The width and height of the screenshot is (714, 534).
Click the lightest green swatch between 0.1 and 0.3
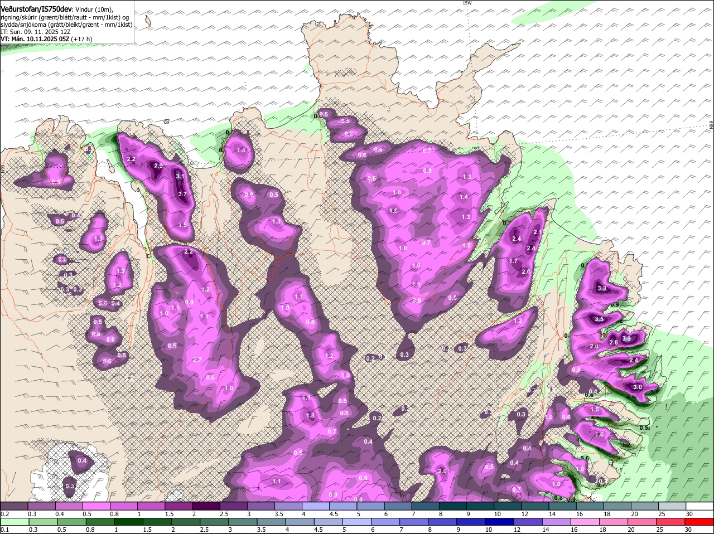[14, 522]
